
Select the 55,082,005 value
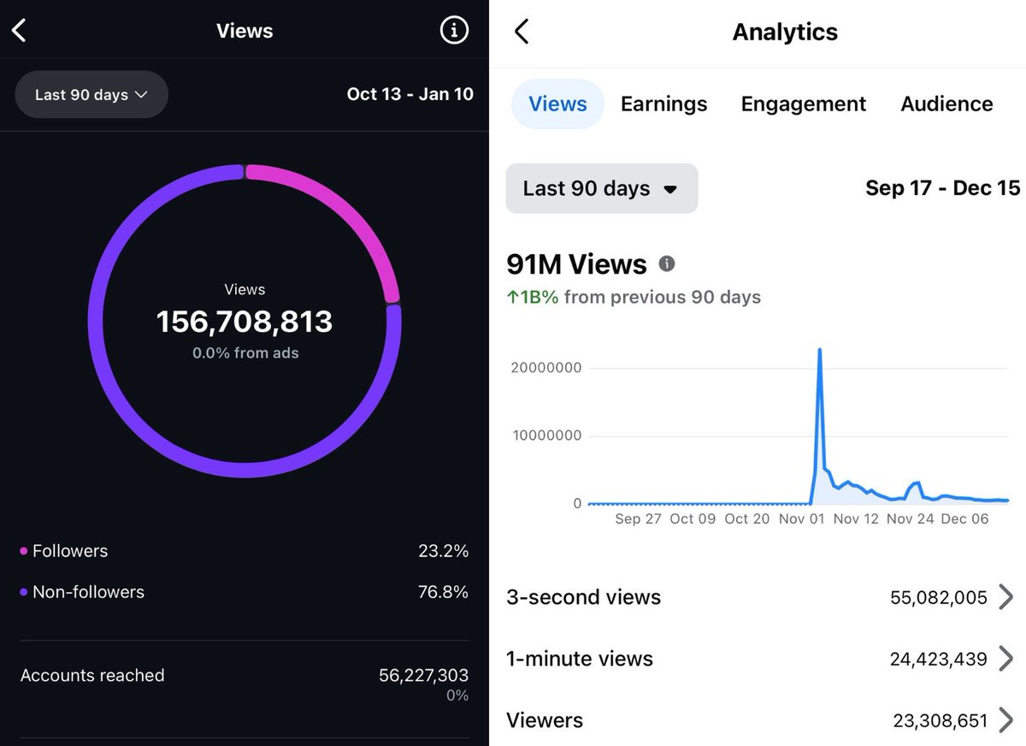(x=939, y=597)
